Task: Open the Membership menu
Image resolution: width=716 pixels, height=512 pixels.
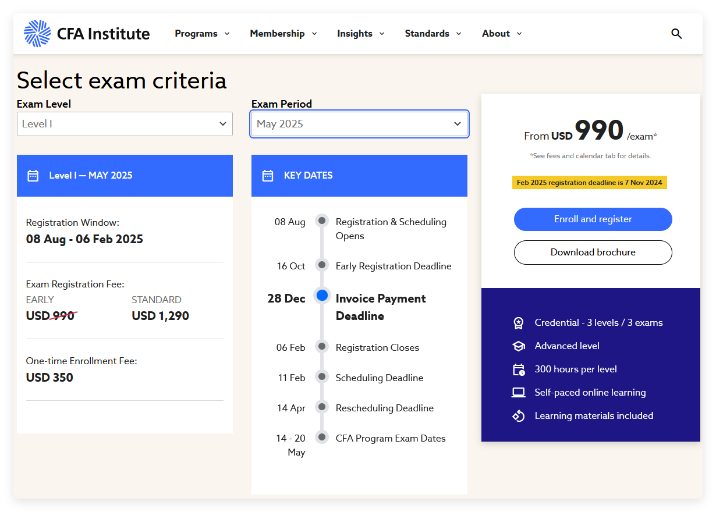Action: [283, 34]
